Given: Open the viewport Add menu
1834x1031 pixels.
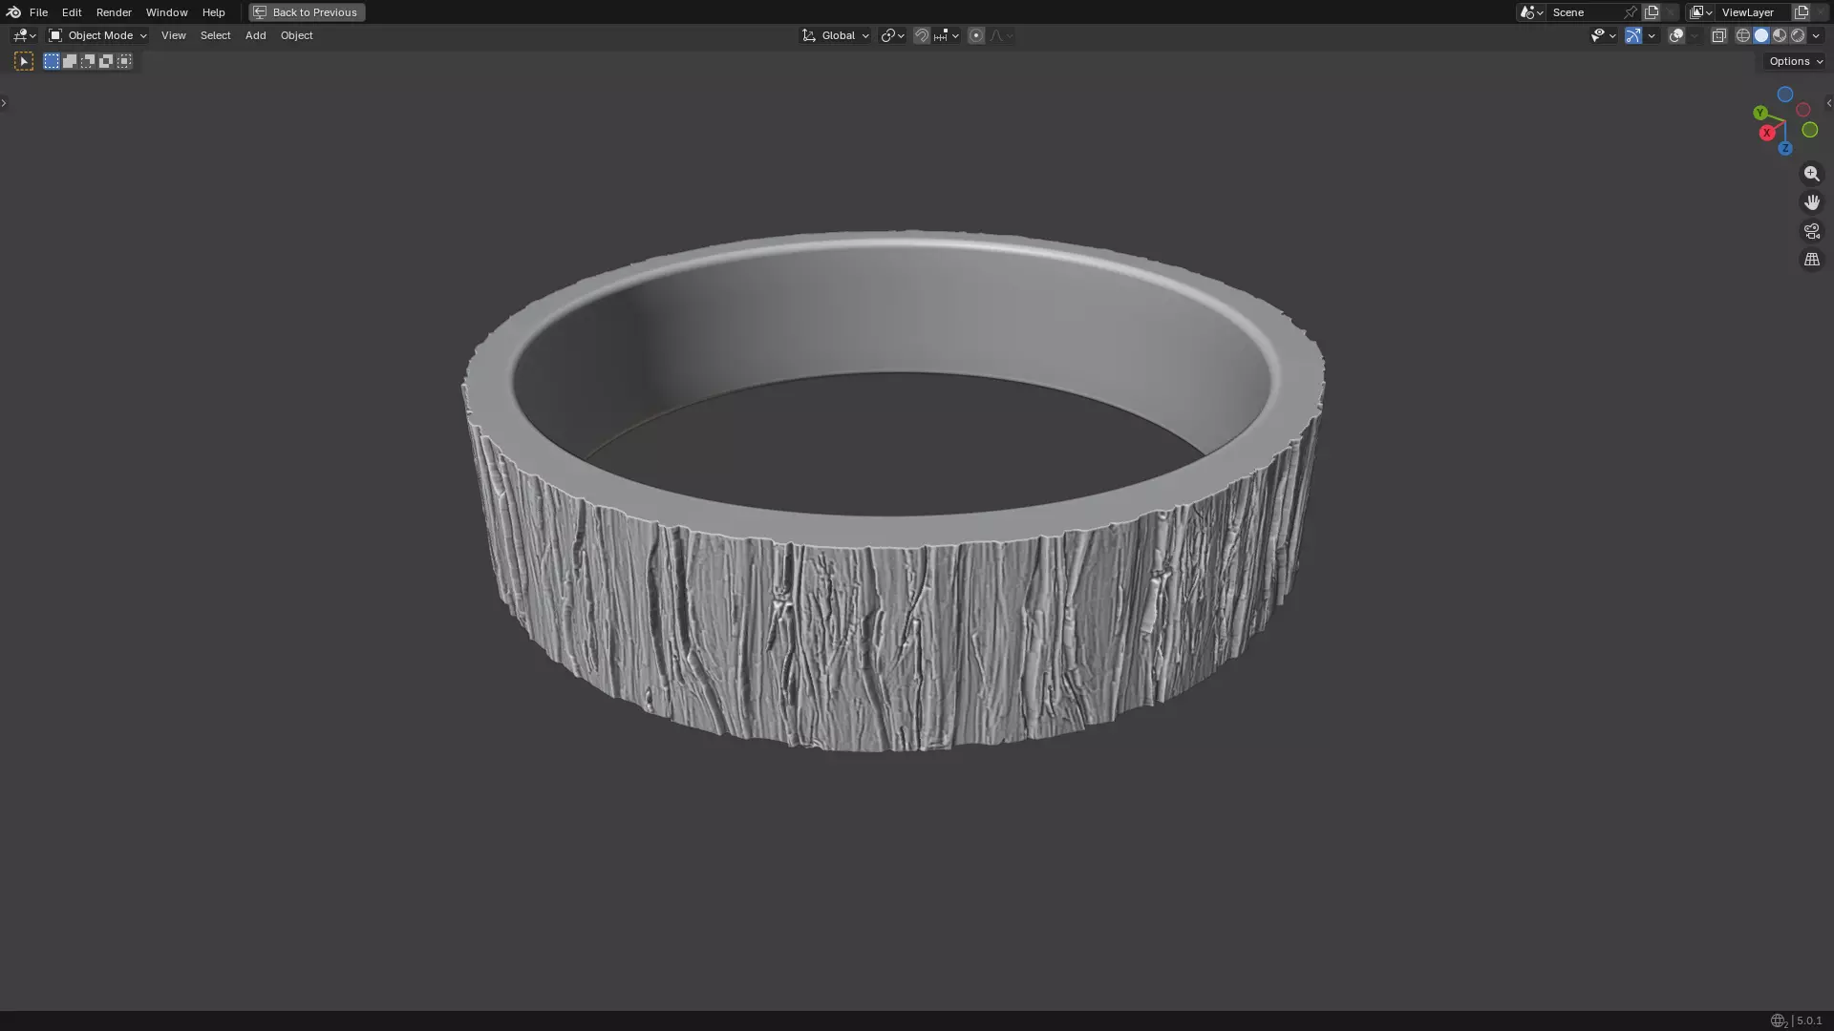Looking at the screenshot, I should 255,35.
